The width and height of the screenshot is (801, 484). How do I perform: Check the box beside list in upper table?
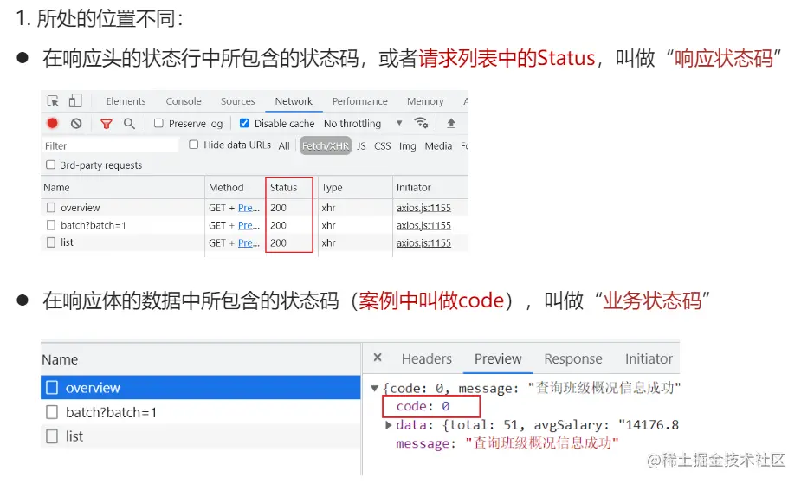[50, 242]
